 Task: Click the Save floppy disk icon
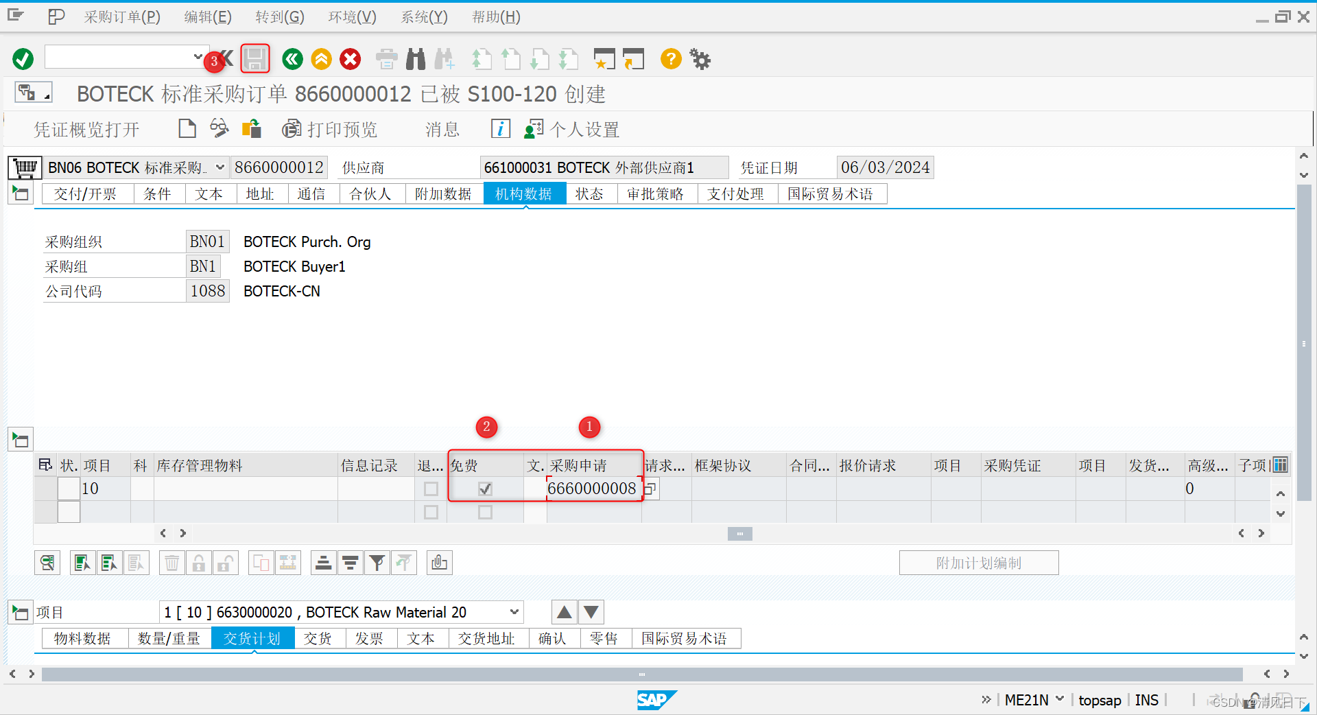(x=255, y=59)
